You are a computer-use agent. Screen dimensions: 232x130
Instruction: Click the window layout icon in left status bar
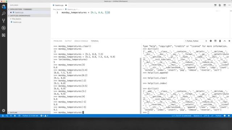(x=19, y=116)
